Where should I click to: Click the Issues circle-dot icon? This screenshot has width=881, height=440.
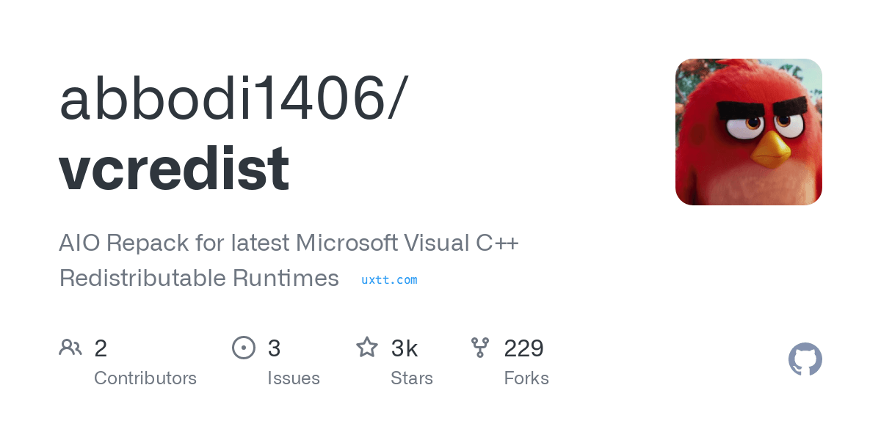pyautogui.click(x=244, y=347)
